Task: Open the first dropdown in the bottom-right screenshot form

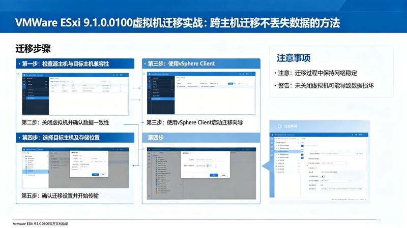Action: point(334,163)
